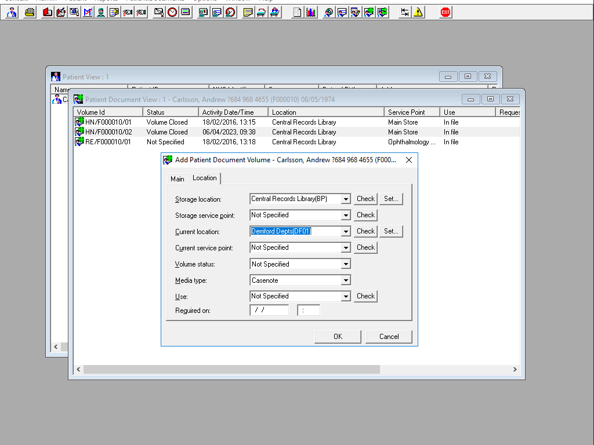This screenshot has height=445, width=594.
Task: Click the Volume Id column header
Action: pyautogui.click(x=108, y=112)
